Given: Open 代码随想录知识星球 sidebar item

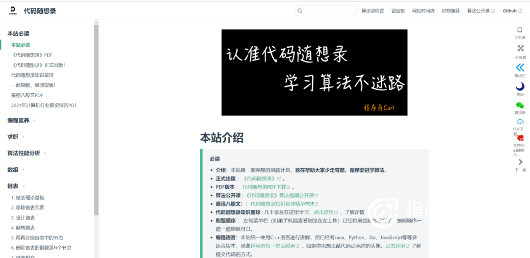Looking at the screenshot, I should [32, 75].
